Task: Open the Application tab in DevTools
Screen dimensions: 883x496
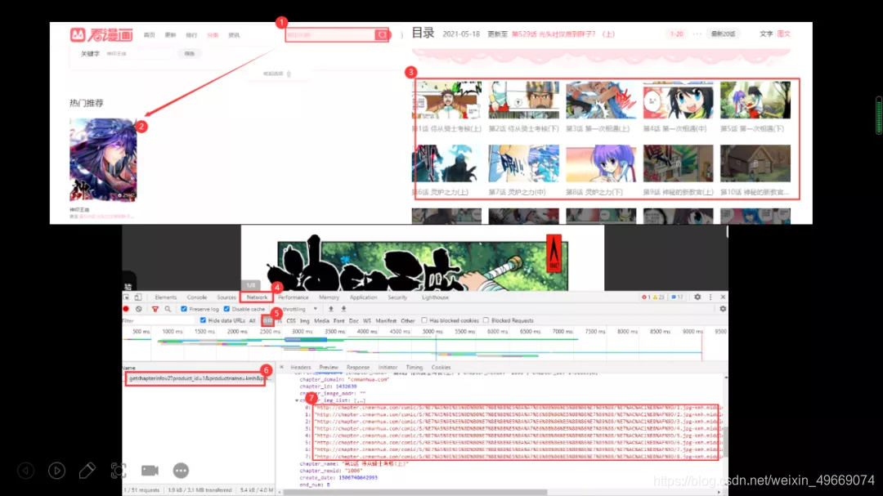Action: (363, 297)
